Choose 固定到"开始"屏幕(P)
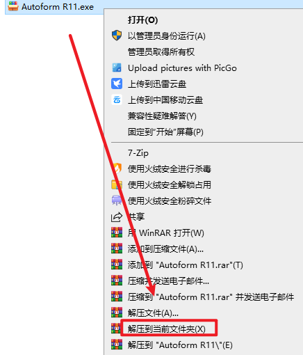 point(165,132)
